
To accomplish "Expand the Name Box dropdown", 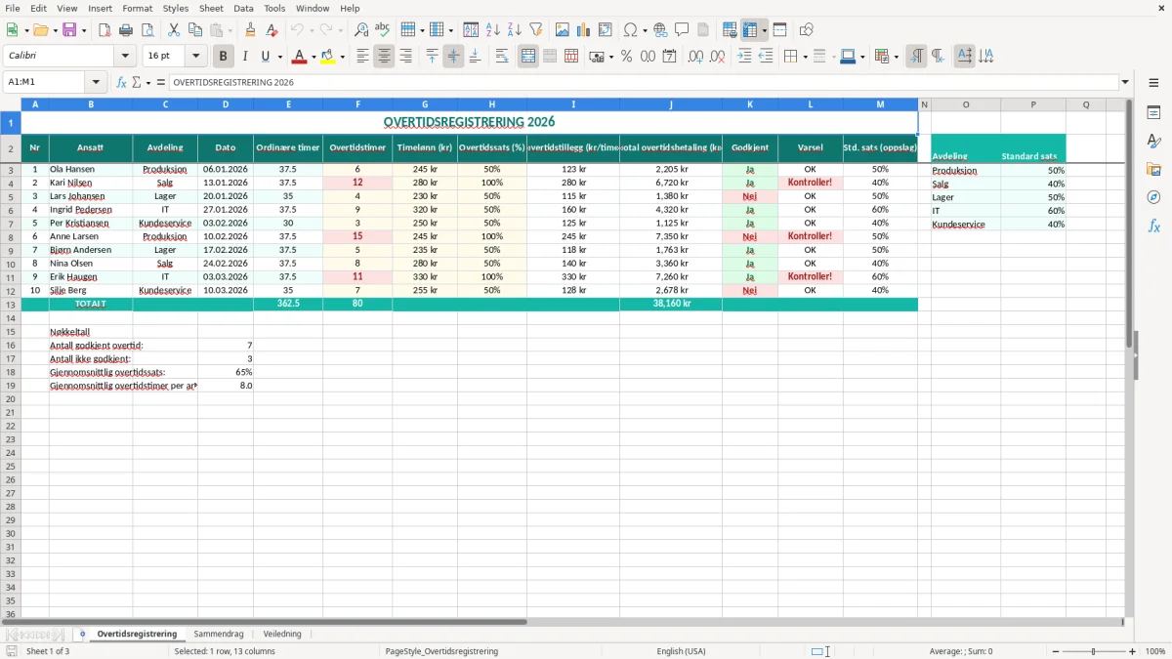I will pyautogui.click(x=95, y=82).
